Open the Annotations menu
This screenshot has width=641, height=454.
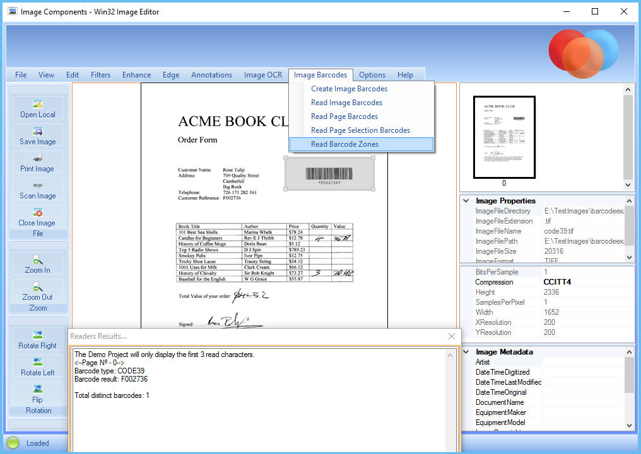click(212, 75)
